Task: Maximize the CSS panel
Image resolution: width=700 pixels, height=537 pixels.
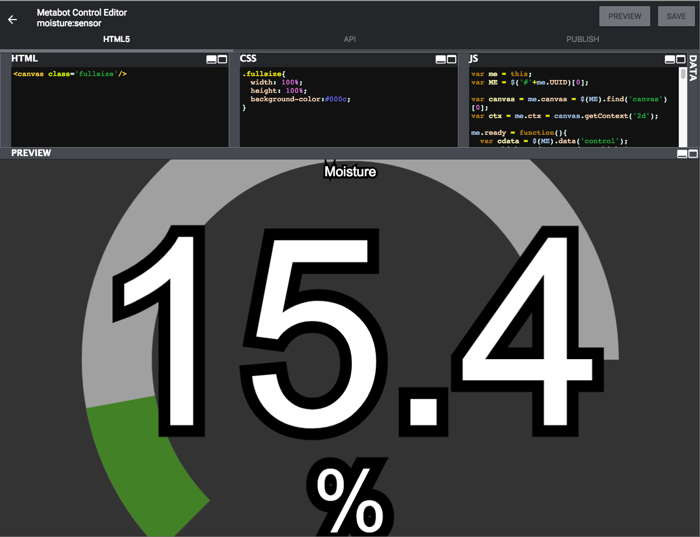Action: [452, 59]
